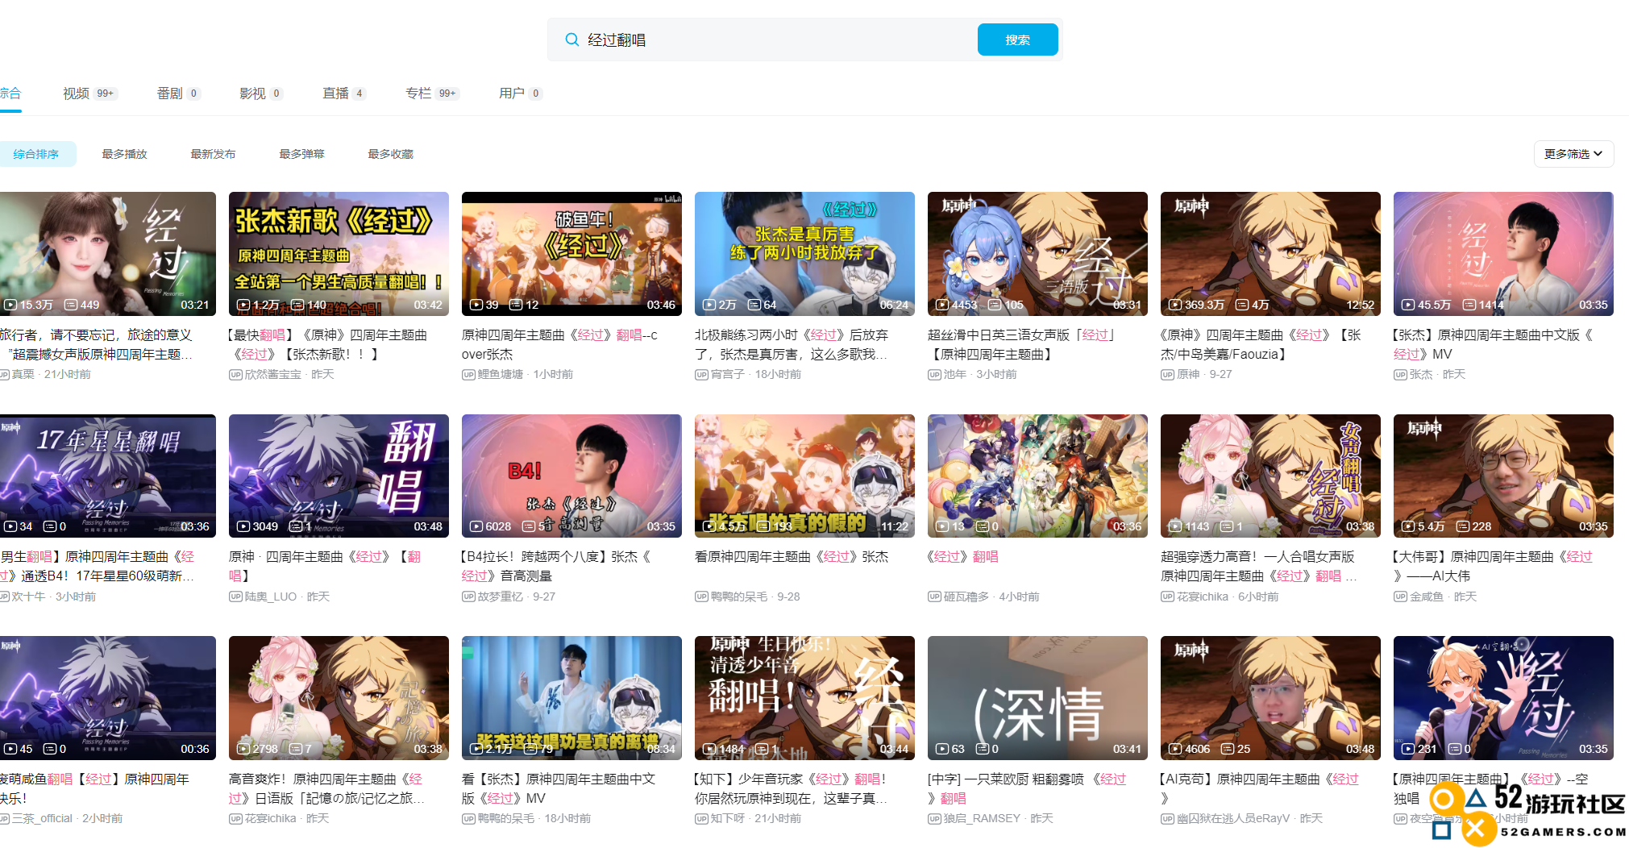Open uploader 陆奥_LUO's profile
Screen dimensions: 1629x848
coord(271,597)
